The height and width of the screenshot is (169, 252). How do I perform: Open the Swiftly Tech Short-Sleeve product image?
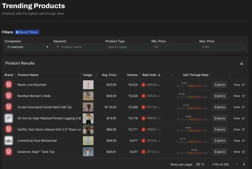click(x=88, y=129)
